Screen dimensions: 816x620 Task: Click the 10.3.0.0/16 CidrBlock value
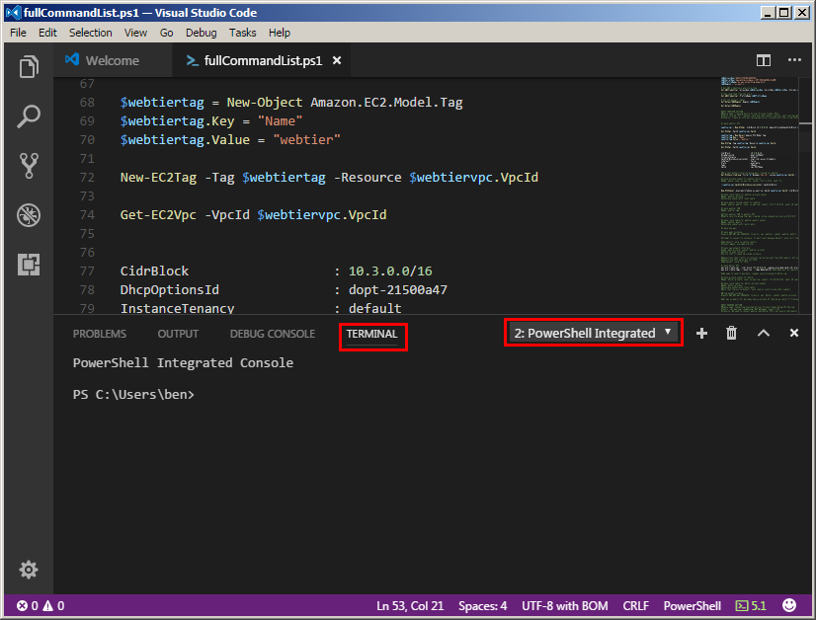pyautogui.click(x=390, y=271)
